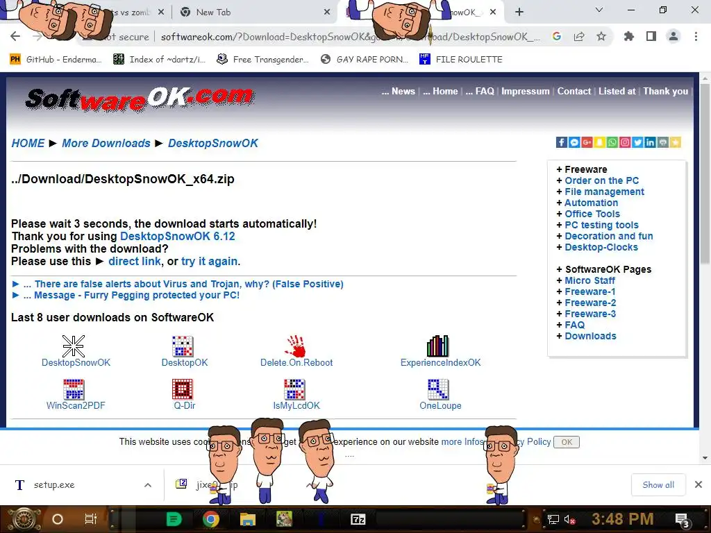Open the WinScan2PDF icon

coord(74,389)
